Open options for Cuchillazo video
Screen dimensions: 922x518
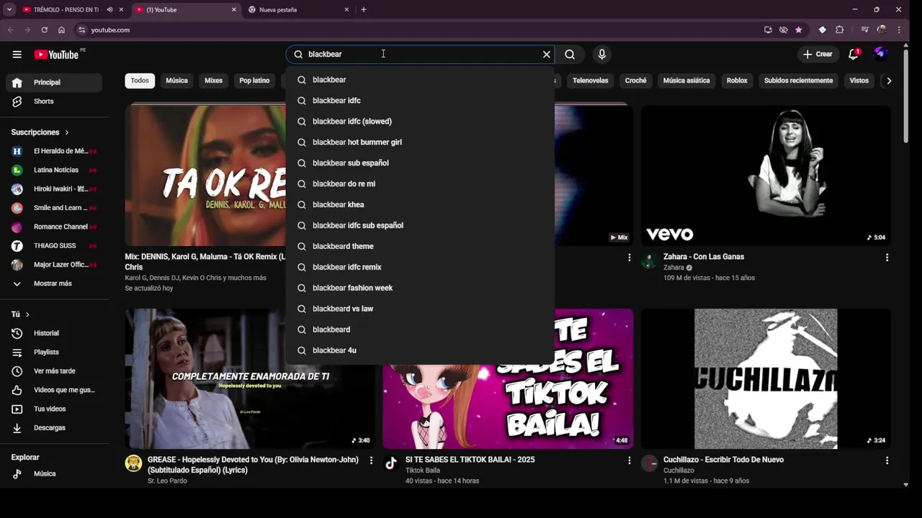click(887, 460)
